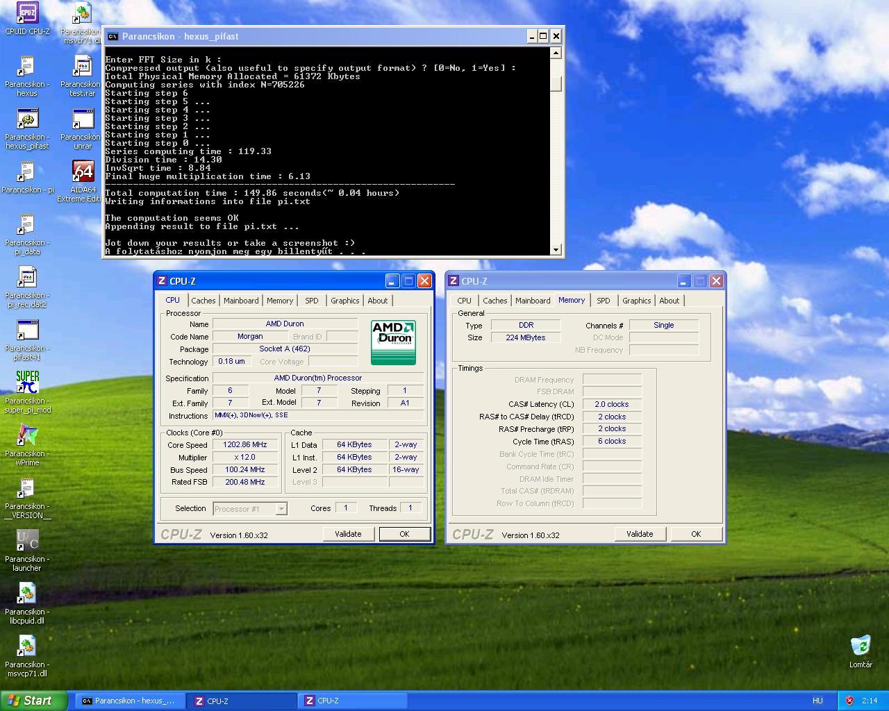The height and width of the screenshot is (711, 889).
Task: Click Validate in right CPU-Z window
Action: coord(640,534)
